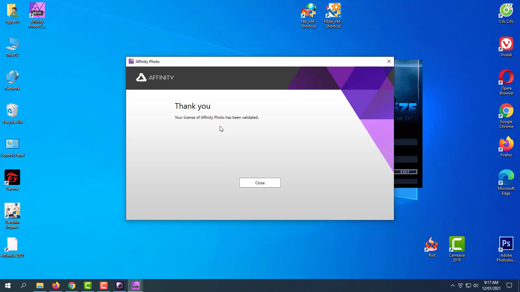Viewport: 520px width, 292px height.
Task: Open the Windows Start menu
Action: (x=8, y=286)
